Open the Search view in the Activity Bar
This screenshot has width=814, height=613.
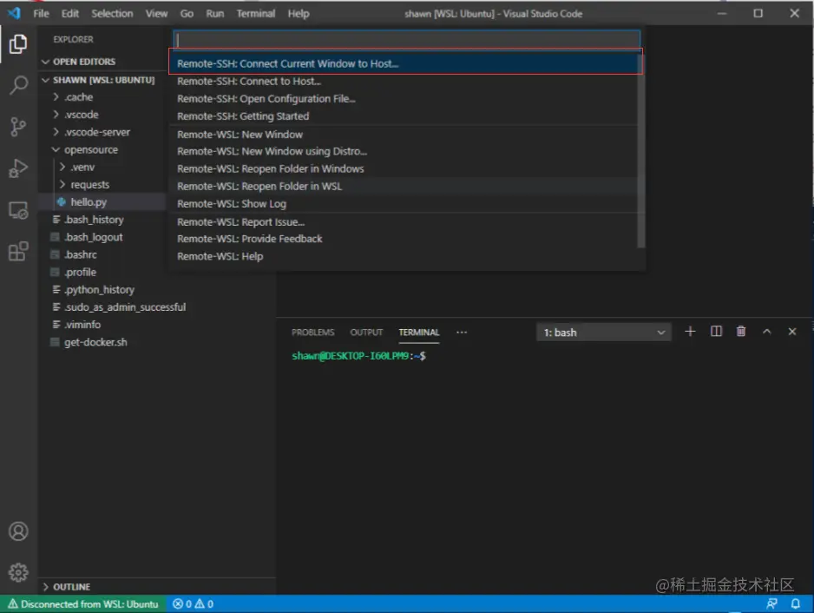[x=19, y=84]
